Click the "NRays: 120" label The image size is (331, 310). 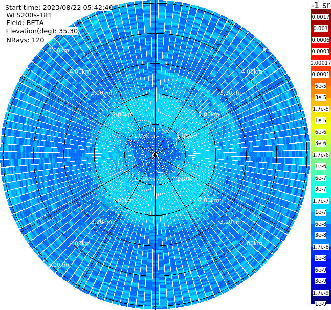26,40
